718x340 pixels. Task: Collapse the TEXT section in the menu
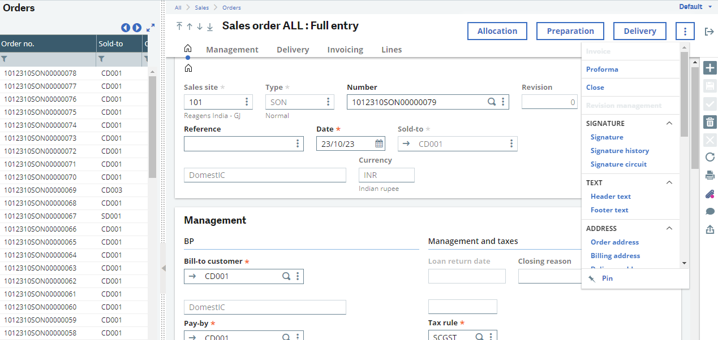pos(669,182)
